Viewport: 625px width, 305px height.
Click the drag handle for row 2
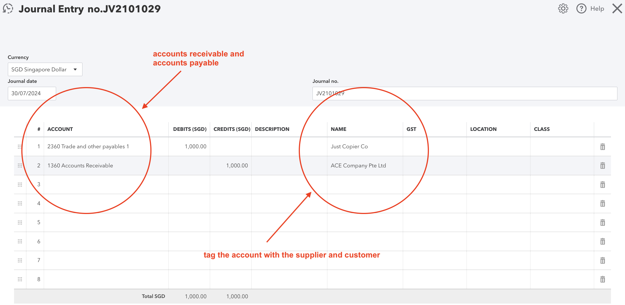tap(20, 165)
